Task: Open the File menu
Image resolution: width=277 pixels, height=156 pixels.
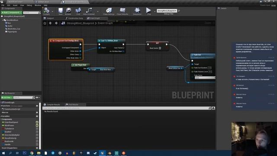Action: [x=3, y=5]
